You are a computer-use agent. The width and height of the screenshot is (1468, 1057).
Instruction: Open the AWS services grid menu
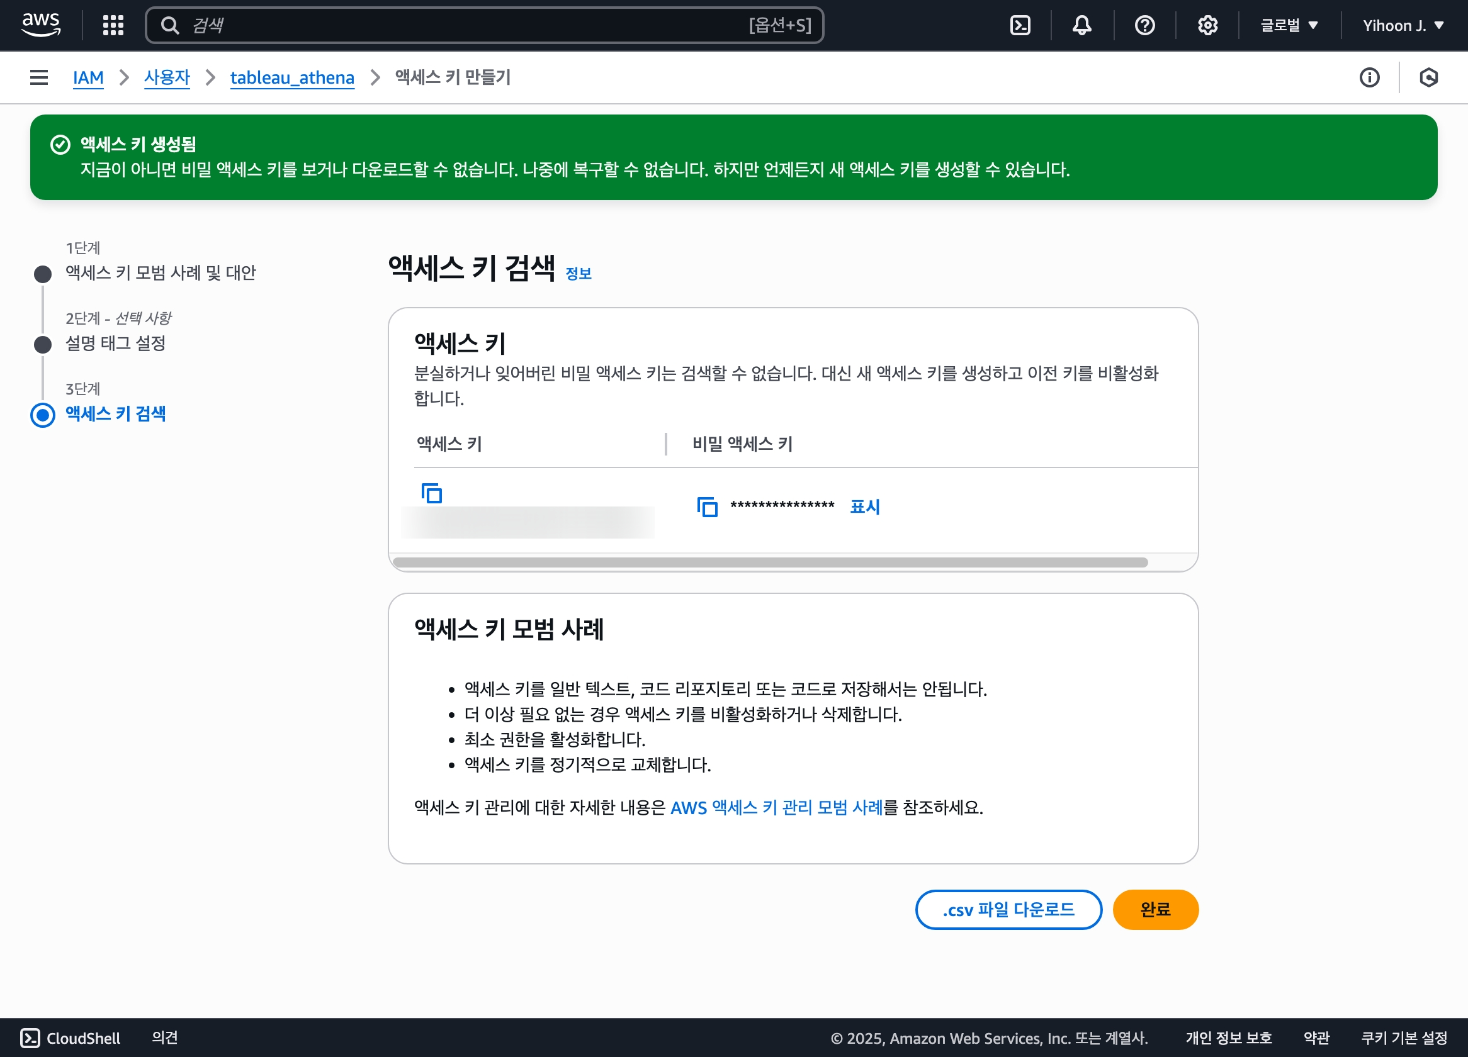113,25
